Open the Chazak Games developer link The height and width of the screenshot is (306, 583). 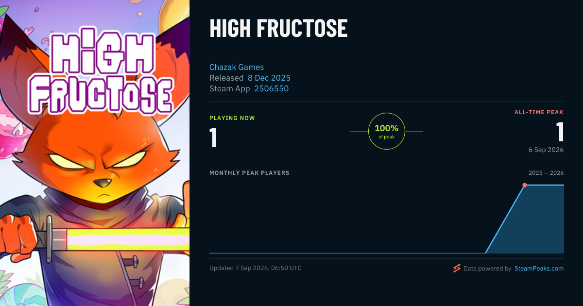[x=237, y=67]
